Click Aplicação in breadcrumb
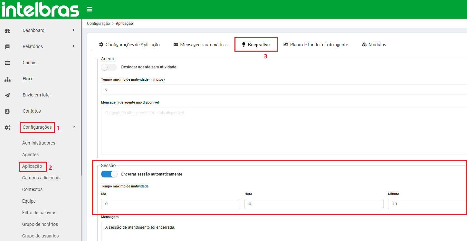467x241 pixels. click(124, 24)
